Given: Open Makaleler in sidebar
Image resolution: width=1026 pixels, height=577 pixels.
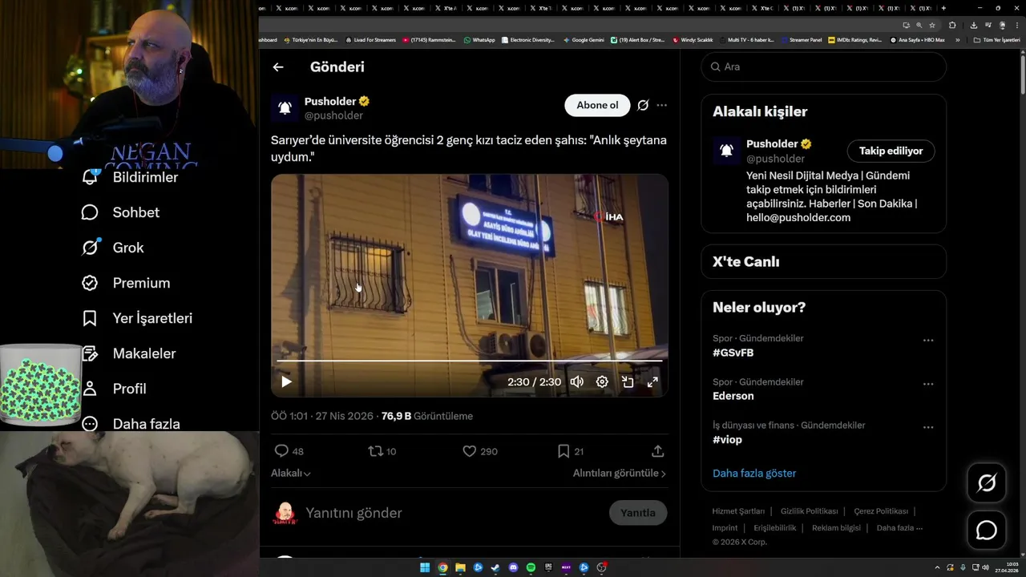Looking at the screenshot, I should point(128,353).
